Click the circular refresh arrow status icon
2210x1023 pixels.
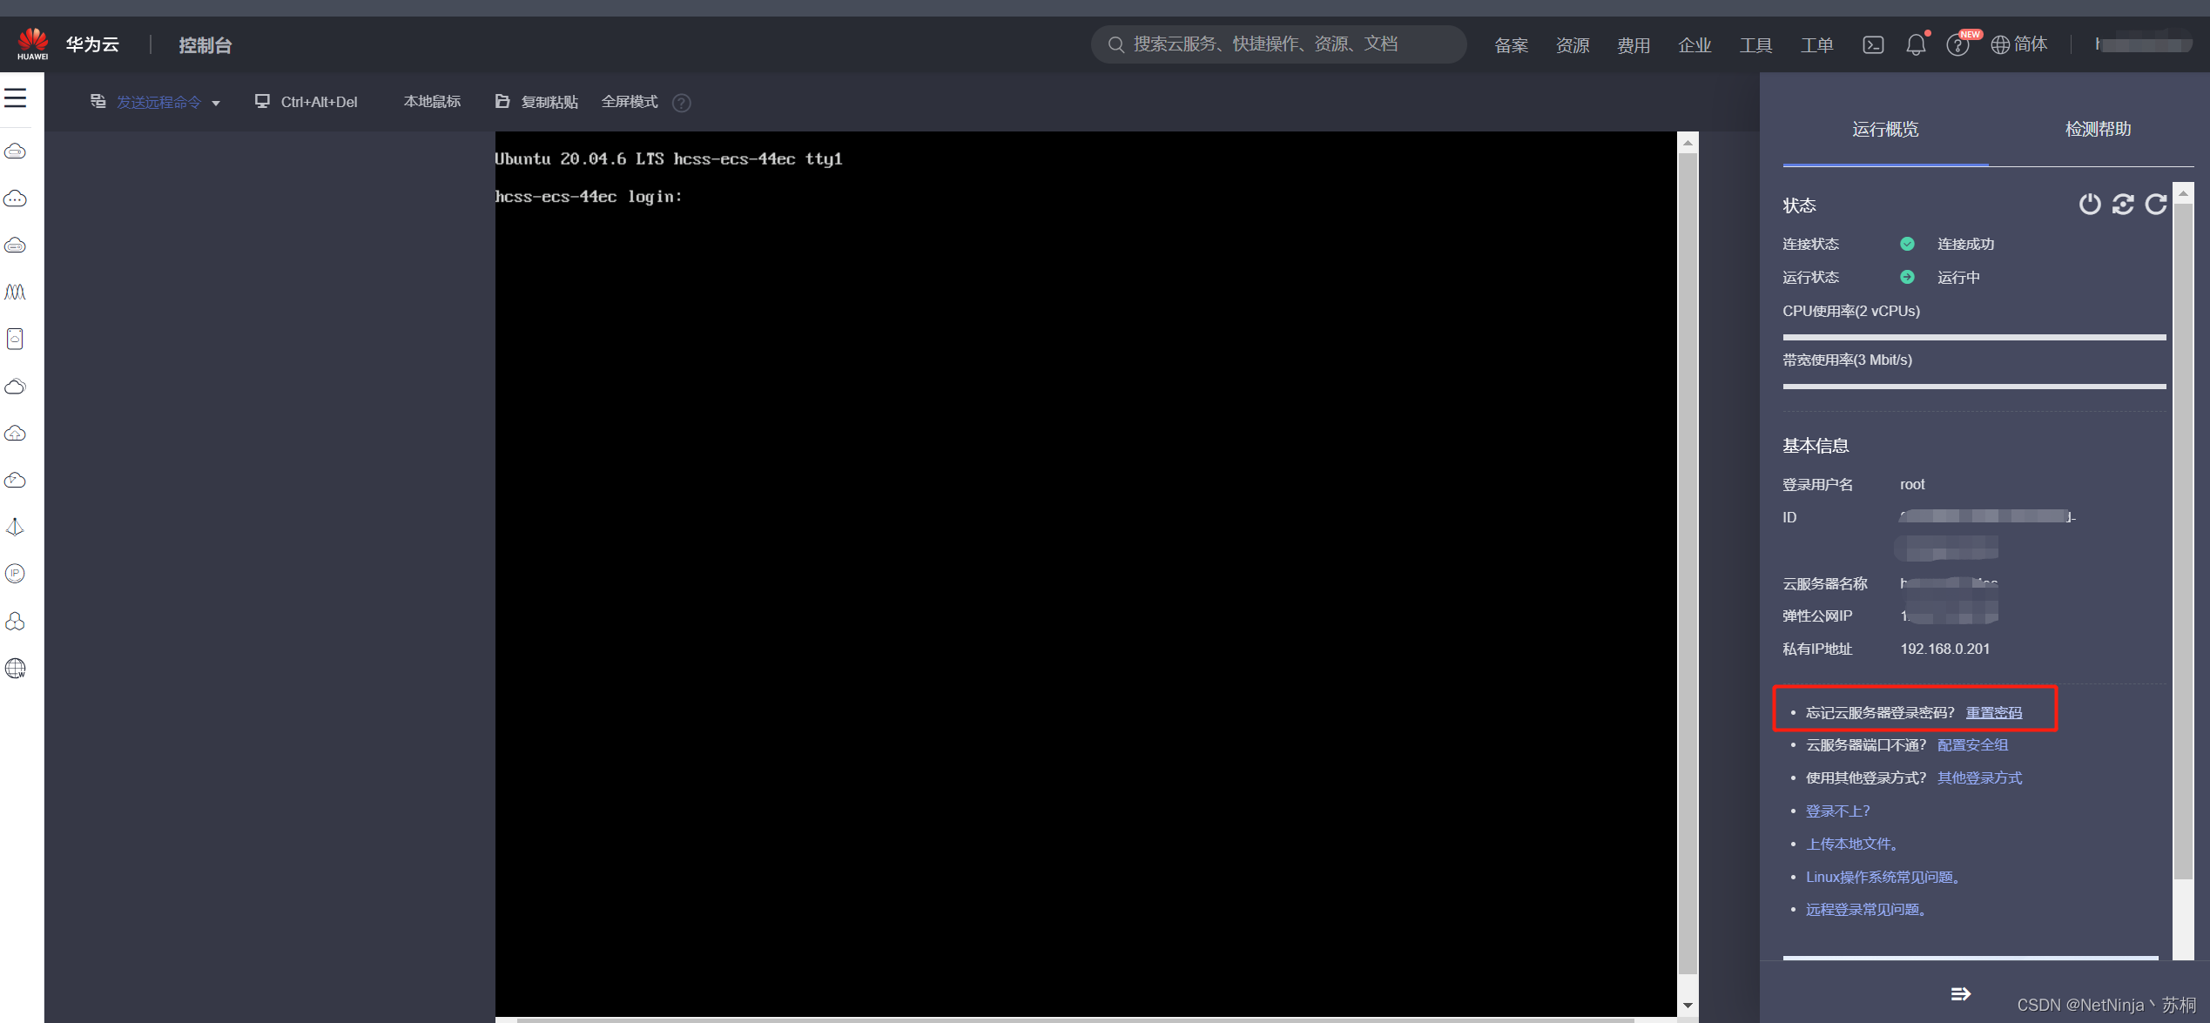click(2155, 205)
